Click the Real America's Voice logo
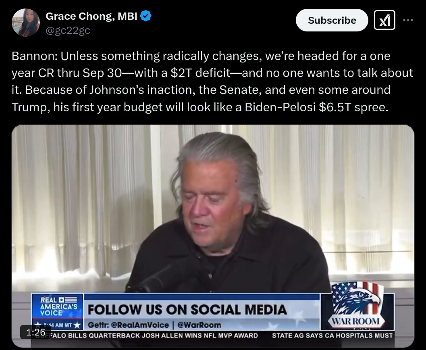The width and height of the screenshot is (426, 350). click(58, 306)
